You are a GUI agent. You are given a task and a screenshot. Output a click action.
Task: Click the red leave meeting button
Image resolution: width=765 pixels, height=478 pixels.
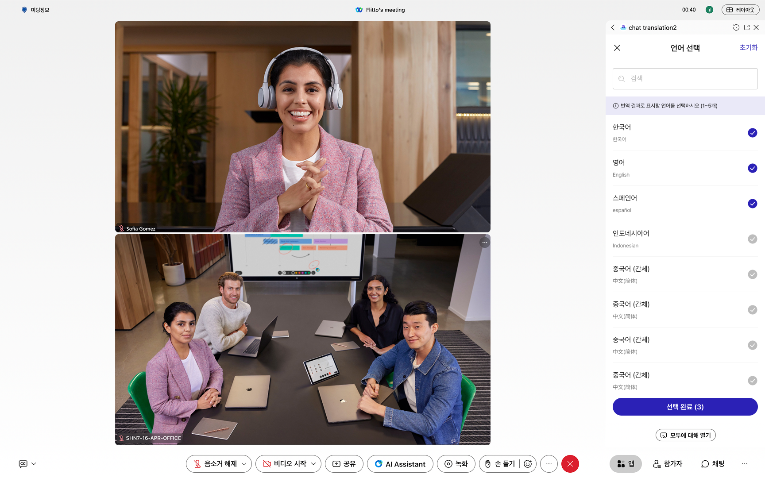pos(570,464)
